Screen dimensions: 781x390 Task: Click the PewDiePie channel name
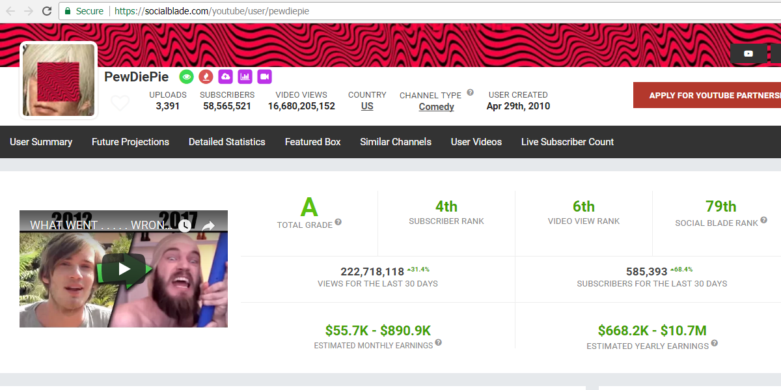pyautogui.click(x=137, y=77)
